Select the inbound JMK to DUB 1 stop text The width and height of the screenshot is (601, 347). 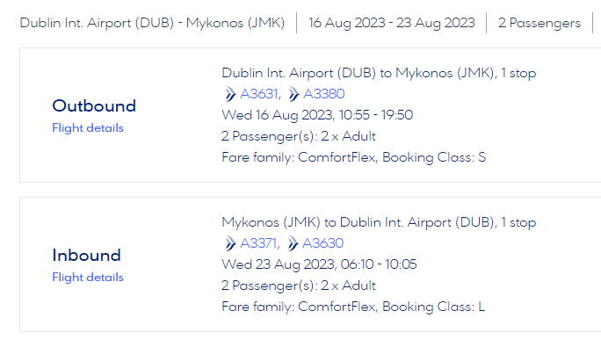[x=379, y=222]
